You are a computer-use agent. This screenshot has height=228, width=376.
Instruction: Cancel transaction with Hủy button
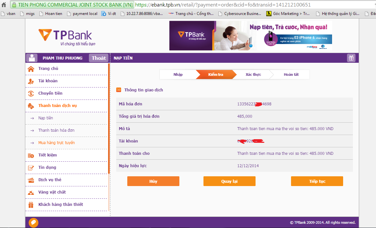click(153, 181)
